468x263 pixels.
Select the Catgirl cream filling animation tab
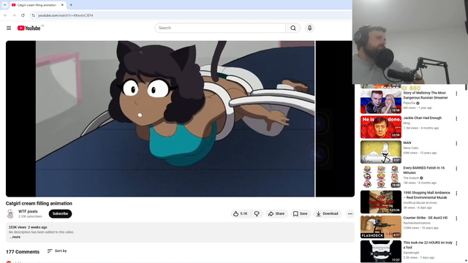click(37, 5)
